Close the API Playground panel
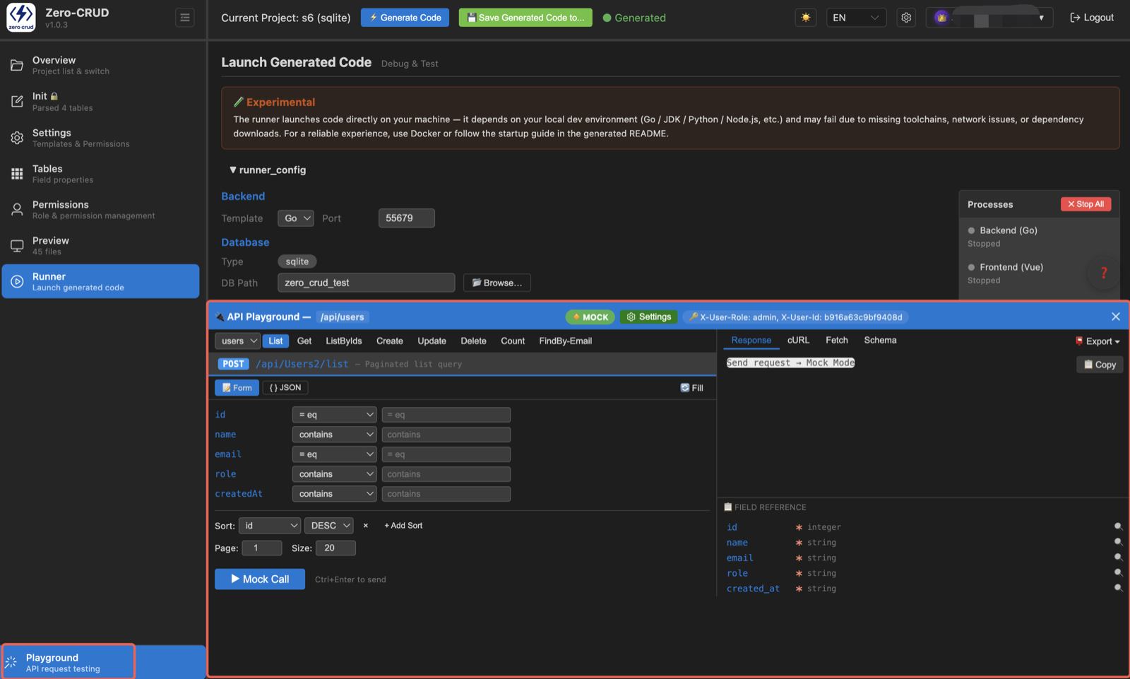This screenshot has width=1130, height=679. click(x=1116, y=317)
